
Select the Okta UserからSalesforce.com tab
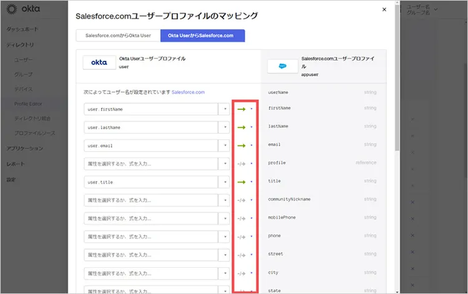tap(203, 36)
